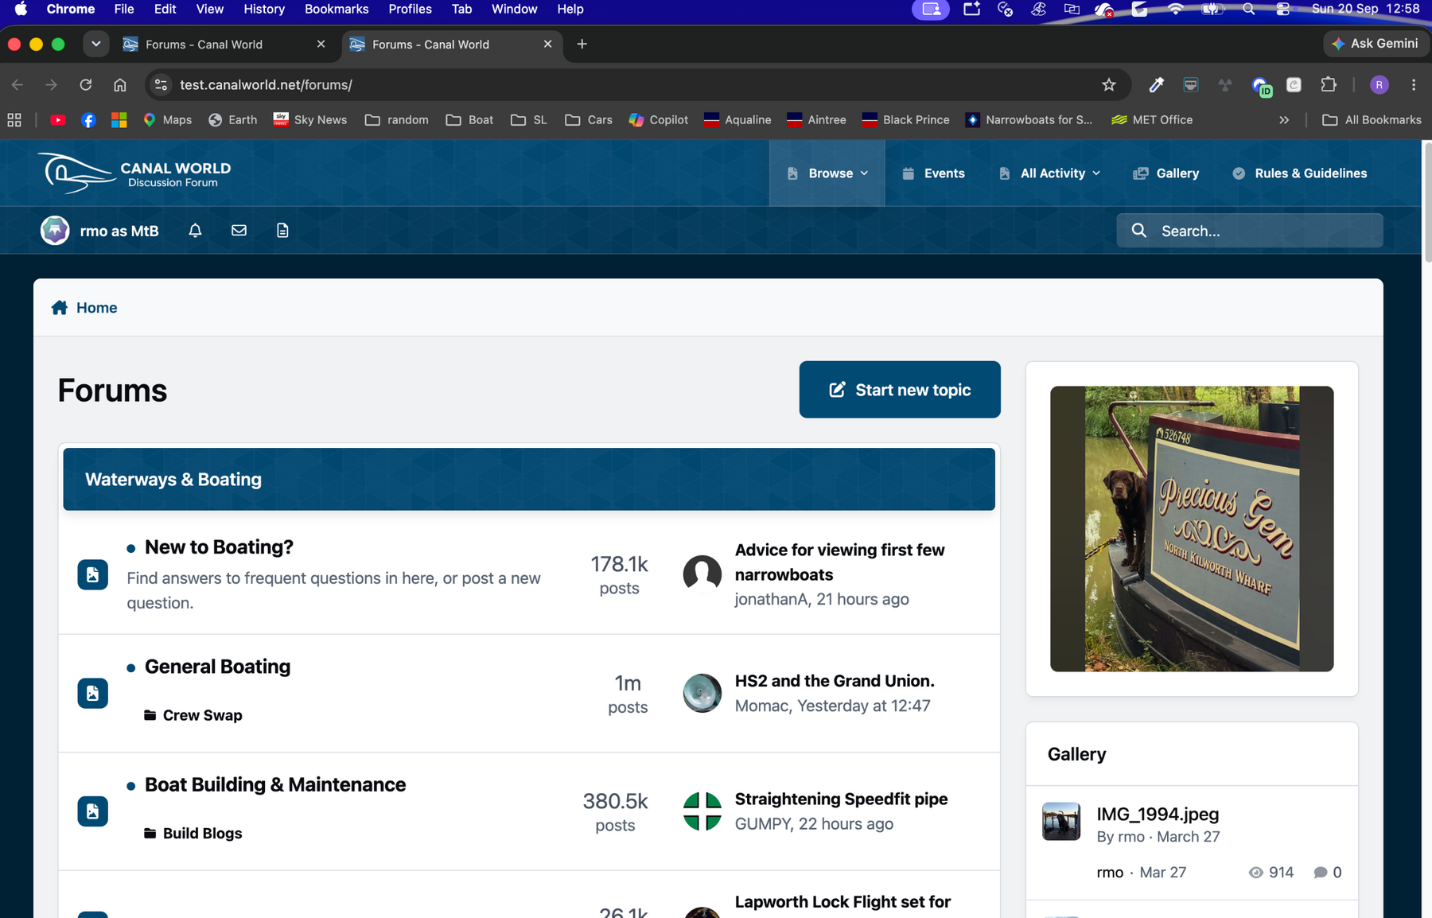Image resolution: width=1432 pixels, height=918 pixels.
Task: Click the site information icon in address bar
Action: point(161,85)
